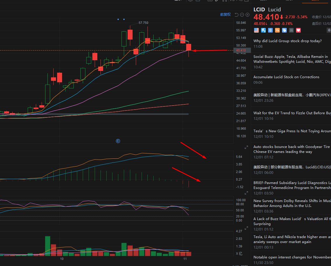
Task: Click the 4.27 volume axis value
Action: (239, 231)
